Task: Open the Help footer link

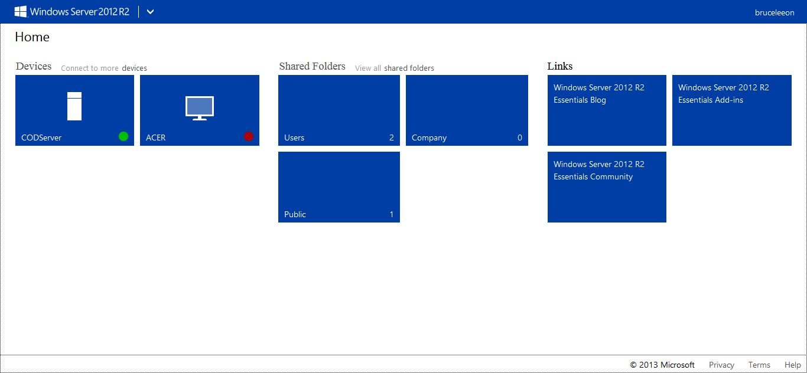Action: [x=793, y=365]
